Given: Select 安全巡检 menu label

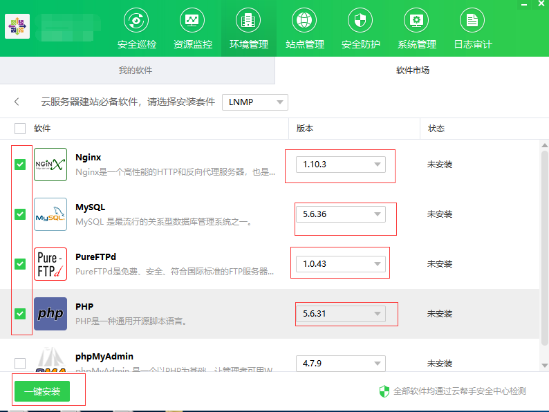Looking at the screenshot, I should click(x=137, y=44).
